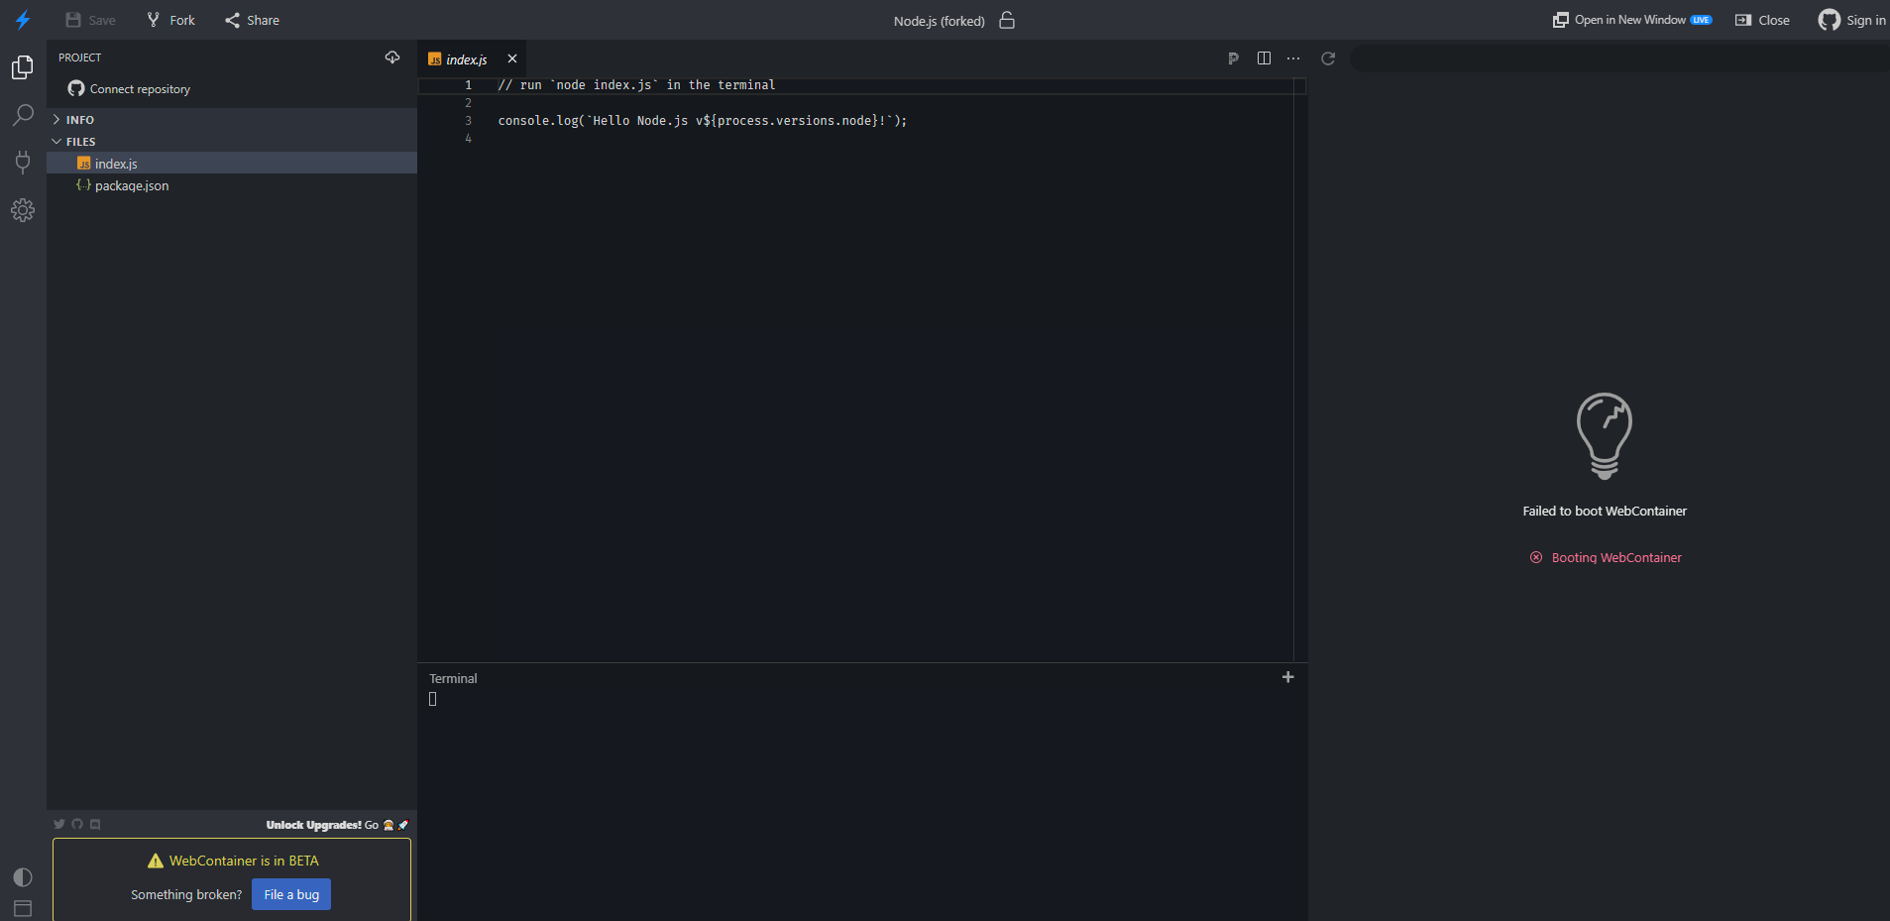The image size is (1890, 921).
Task: Open the settings gear in the sidebar
Action: [22, 209]
